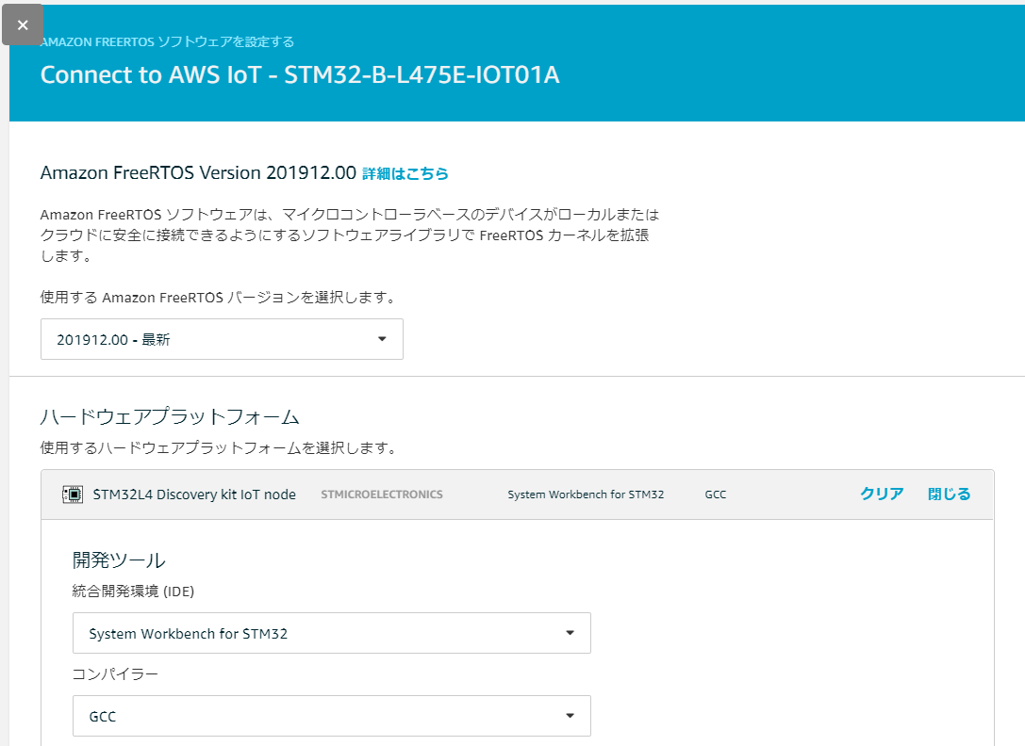Close the configuration panel with the X button
1025x746 pixels.
pos(23,24)
